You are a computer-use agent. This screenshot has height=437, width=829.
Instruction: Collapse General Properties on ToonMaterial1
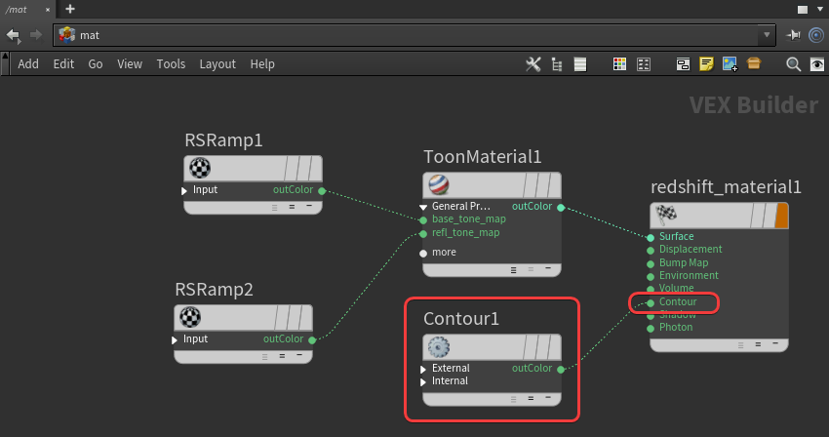click(423, 207)
